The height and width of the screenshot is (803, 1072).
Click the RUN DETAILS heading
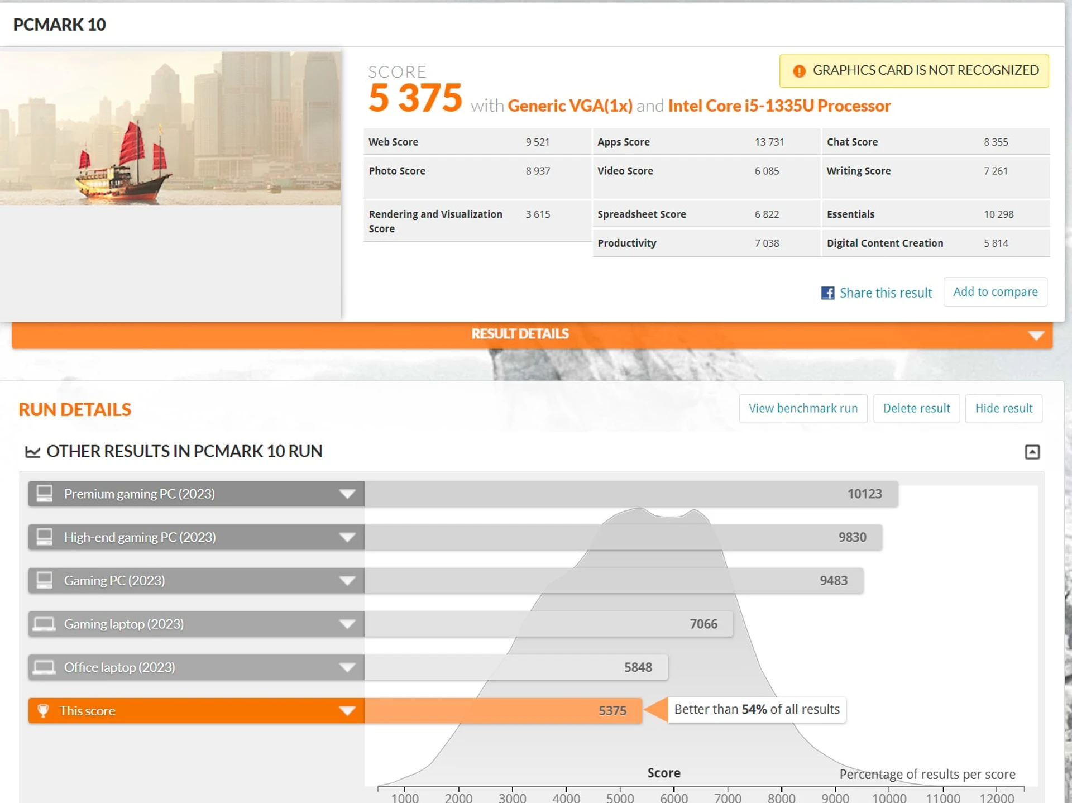[75, 409]
